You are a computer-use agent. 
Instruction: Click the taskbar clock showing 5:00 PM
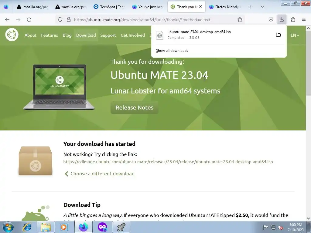(296, 227)
